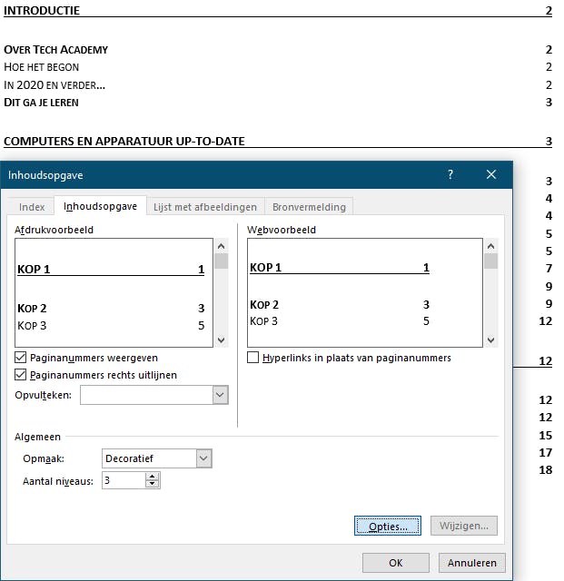The width and height of the screenshot is (564, 581).
Task: Expand the Opmaak dropdown list
Action: [203, 458]
